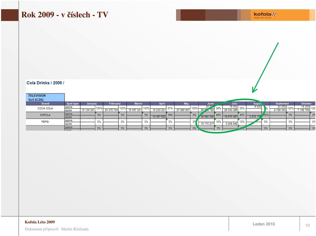Image resolution: width=316 pixels, height=236 pixels.
Task: Click the 'COCA COLA' brand cell
Action: pos(45,108)
